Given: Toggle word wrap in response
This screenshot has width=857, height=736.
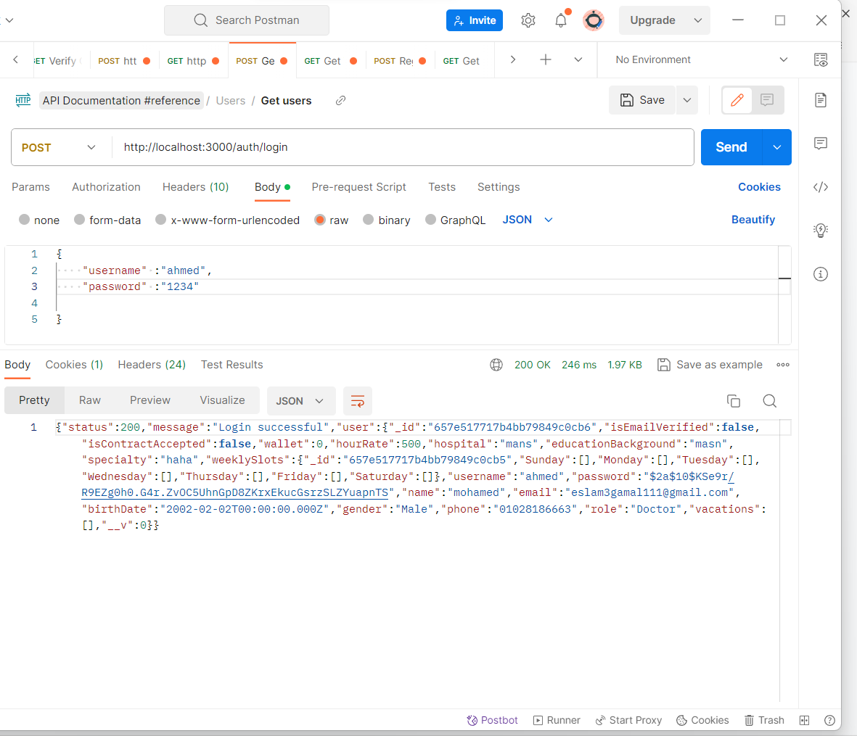Looking at the screenshot, I should coord(358,401).
